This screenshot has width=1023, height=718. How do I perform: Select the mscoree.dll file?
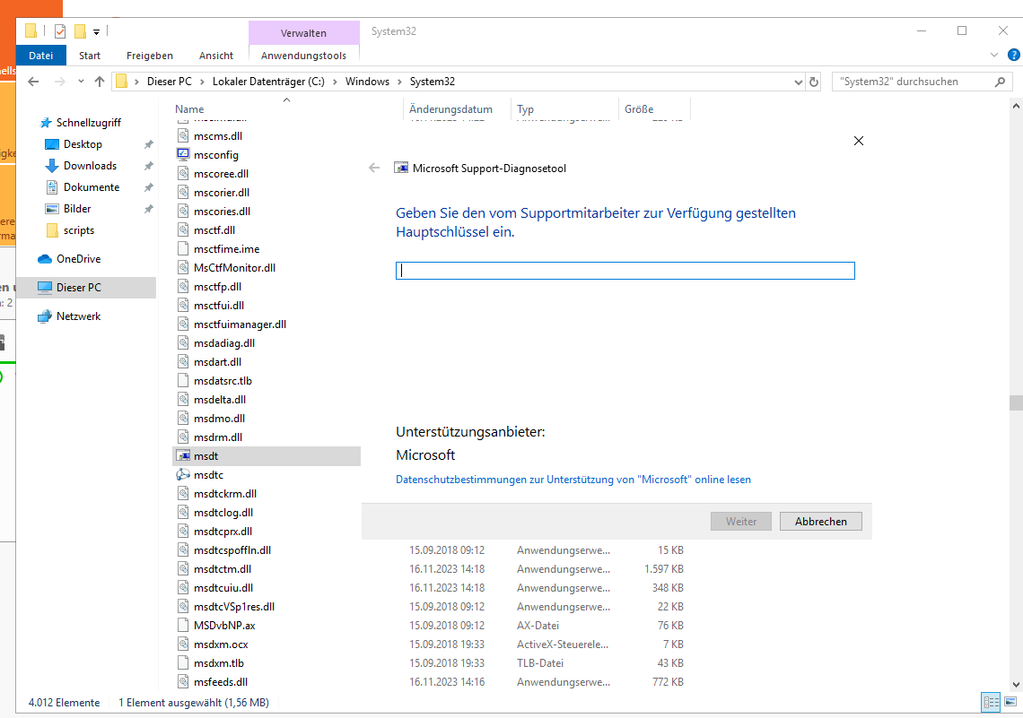(x=221, y=174)
